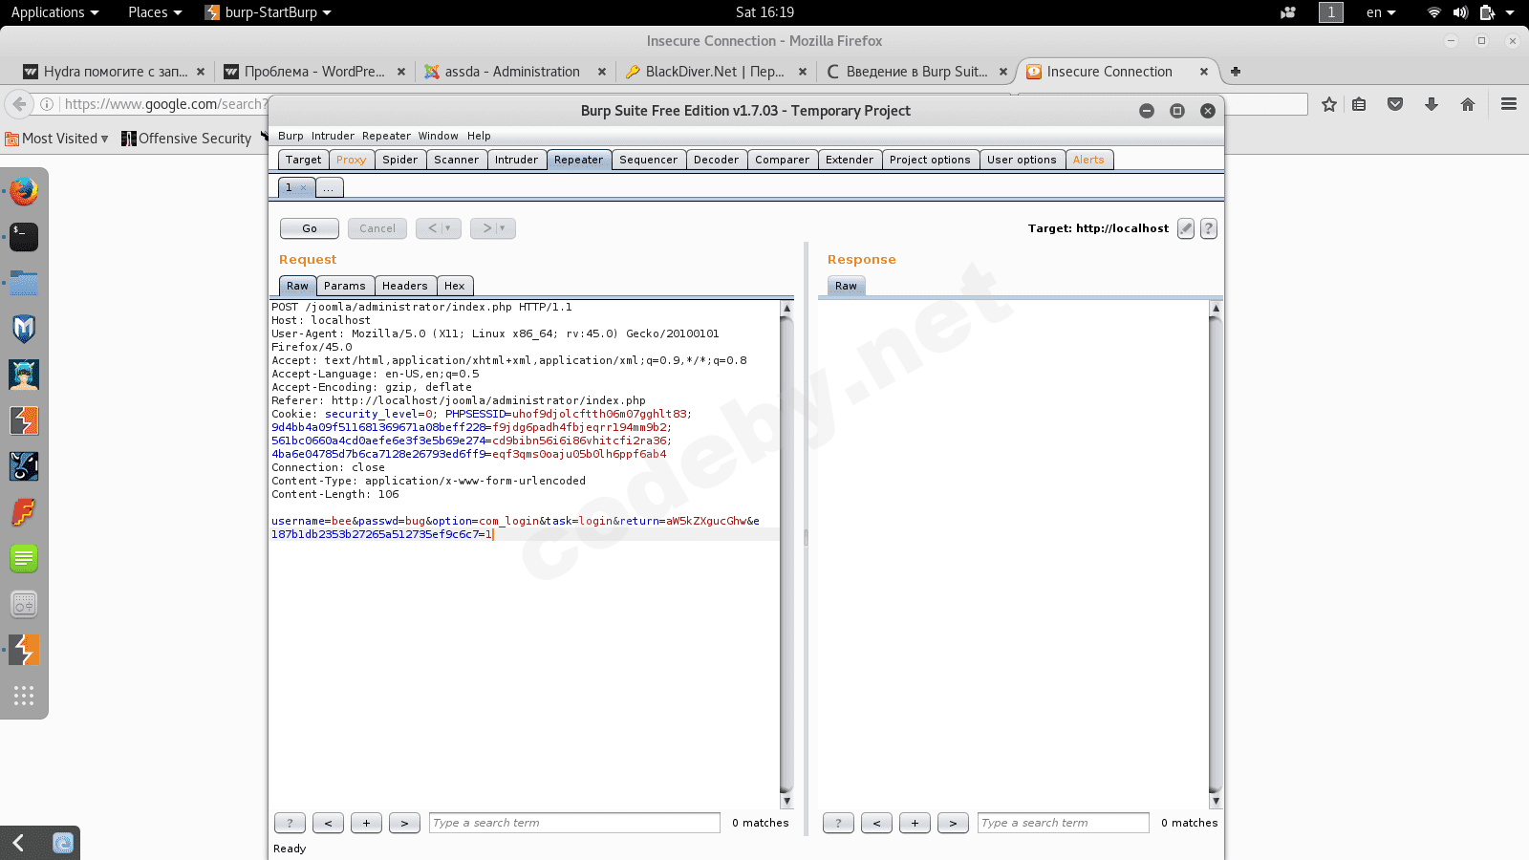Launch Armitage from the dock
Screen dimensions: 1529x860
(x=24, y=375)
